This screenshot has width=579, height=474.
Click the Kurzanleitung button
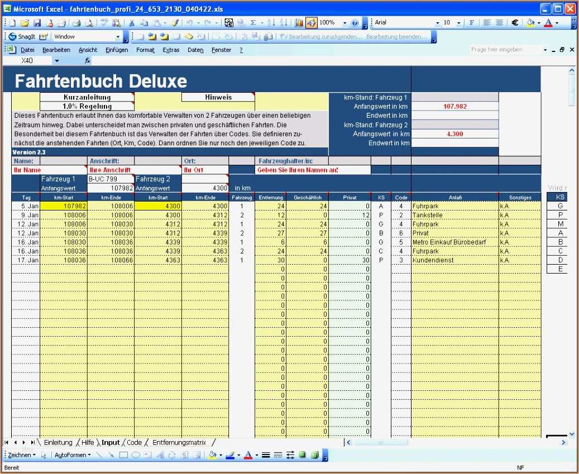click(87, 97)
